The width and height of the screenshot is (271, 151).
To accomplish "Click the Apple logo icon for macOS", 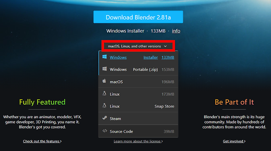I will (104, 81).
